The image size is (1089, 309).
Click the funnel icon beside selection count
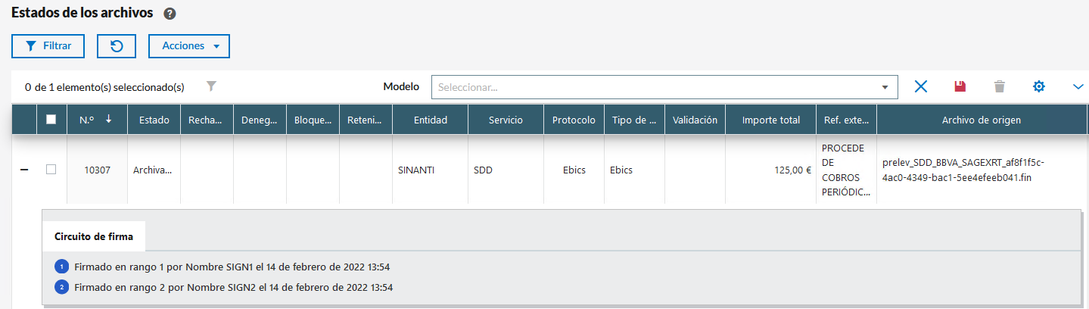(x=212, y=86)
